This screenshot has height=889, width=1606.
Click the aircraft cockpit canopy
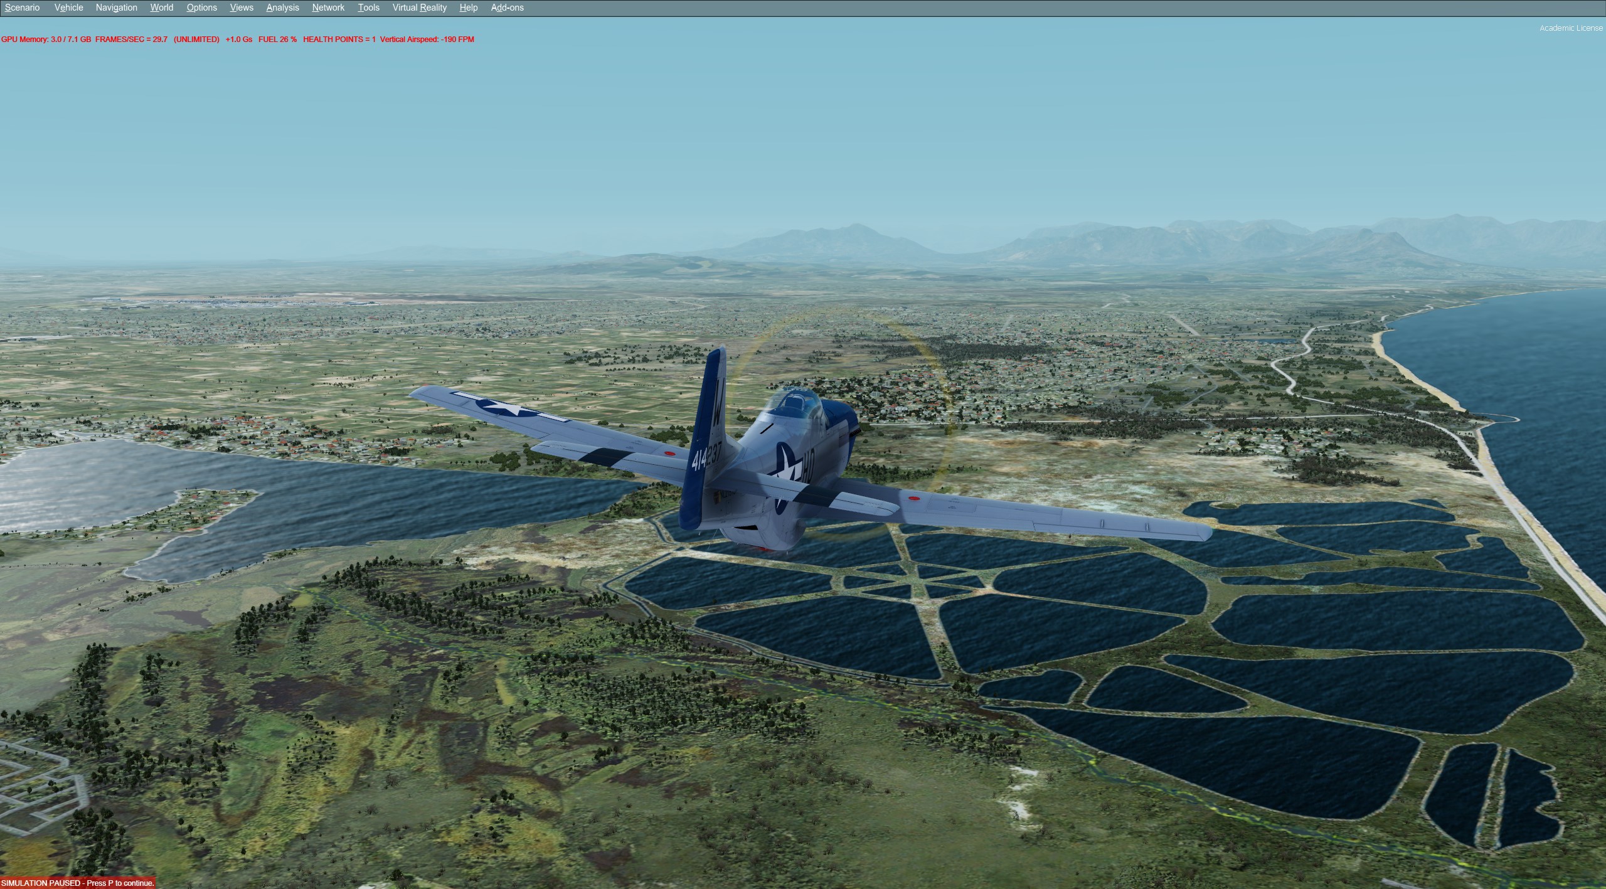[x=794, y=403]
